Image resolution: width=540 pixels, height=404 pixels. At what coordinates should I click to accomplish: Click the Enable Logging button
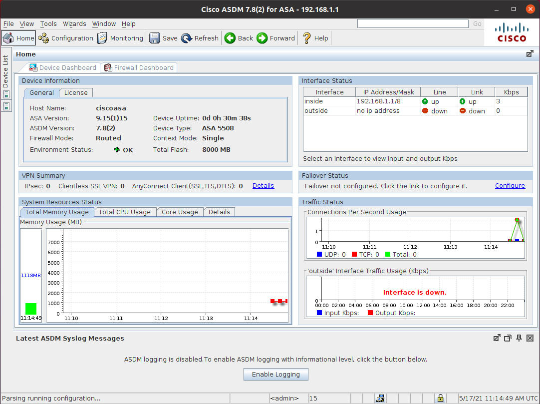pyautogui.click(x=276, y=375)
